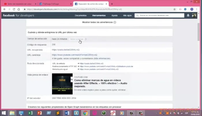202x116 pixels.
Task: Open a new browser tab
Action: coord(112,4)
